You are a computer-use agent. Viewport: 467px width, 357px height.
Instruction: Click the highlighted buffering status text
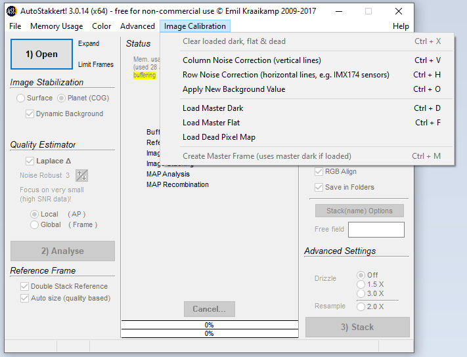145,75
